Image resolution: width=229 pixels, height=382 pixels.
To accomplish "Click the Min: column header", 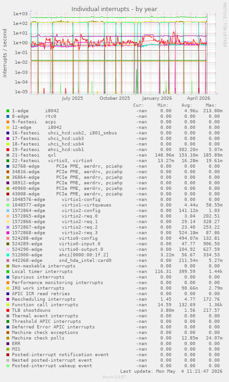I will pyautogui.click(x=163, y=105).
